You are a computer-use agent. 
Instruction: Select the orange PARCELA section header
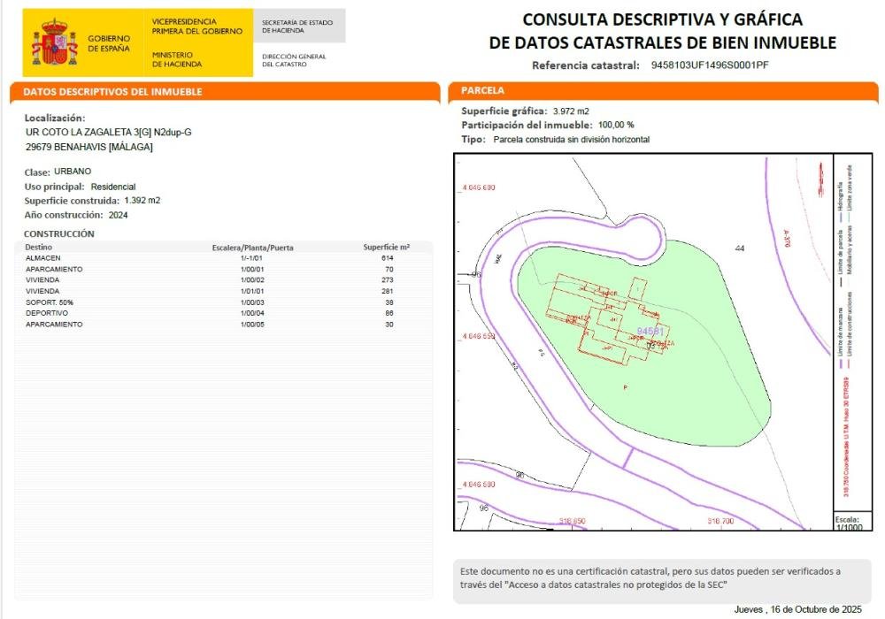pos(483,90)
